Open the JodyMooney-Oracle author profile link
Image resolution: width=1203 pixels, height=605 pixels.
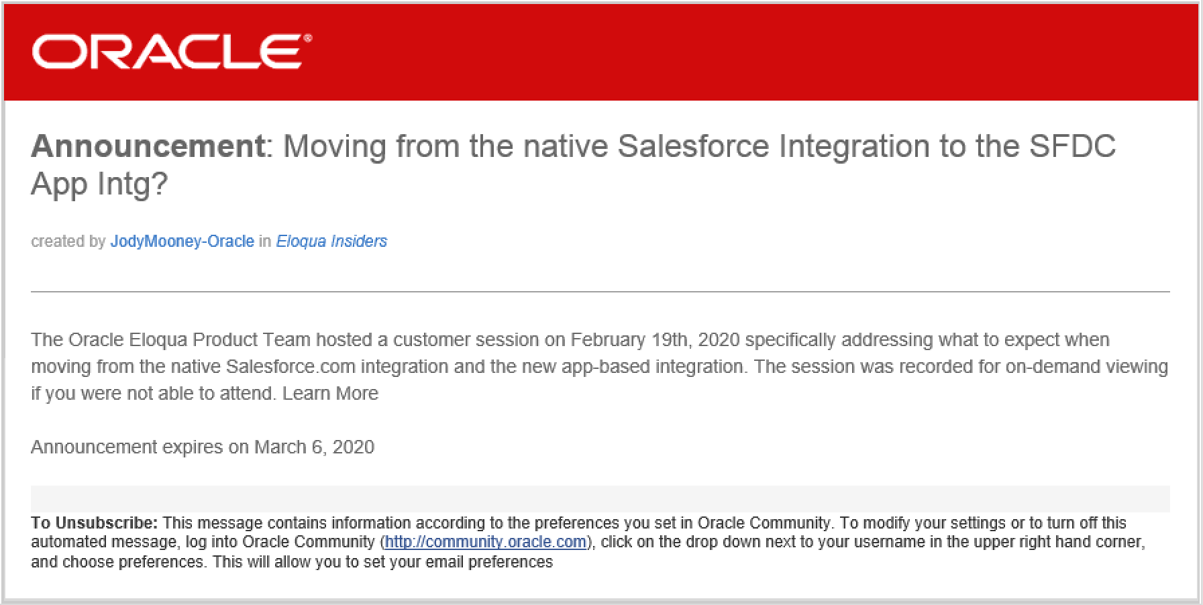[182, 241]
